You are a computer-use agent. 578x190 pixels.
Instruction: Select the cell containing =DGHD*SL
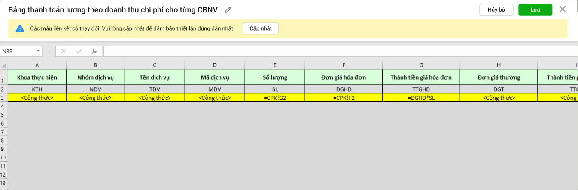coord(421,98)
